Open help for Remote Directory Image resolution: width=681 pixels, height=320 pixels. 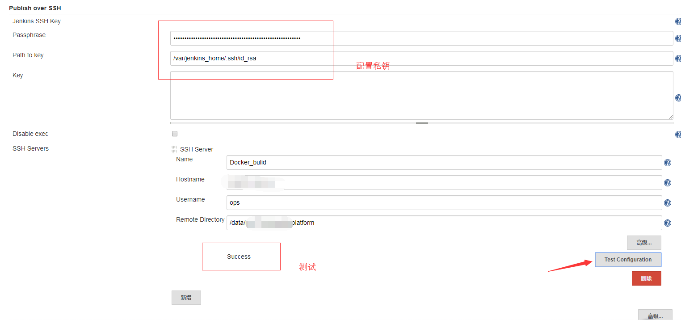667,223
